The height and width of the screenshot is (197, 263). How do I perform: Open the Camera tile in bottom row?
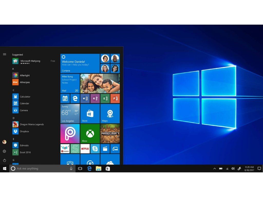point(70,159)
